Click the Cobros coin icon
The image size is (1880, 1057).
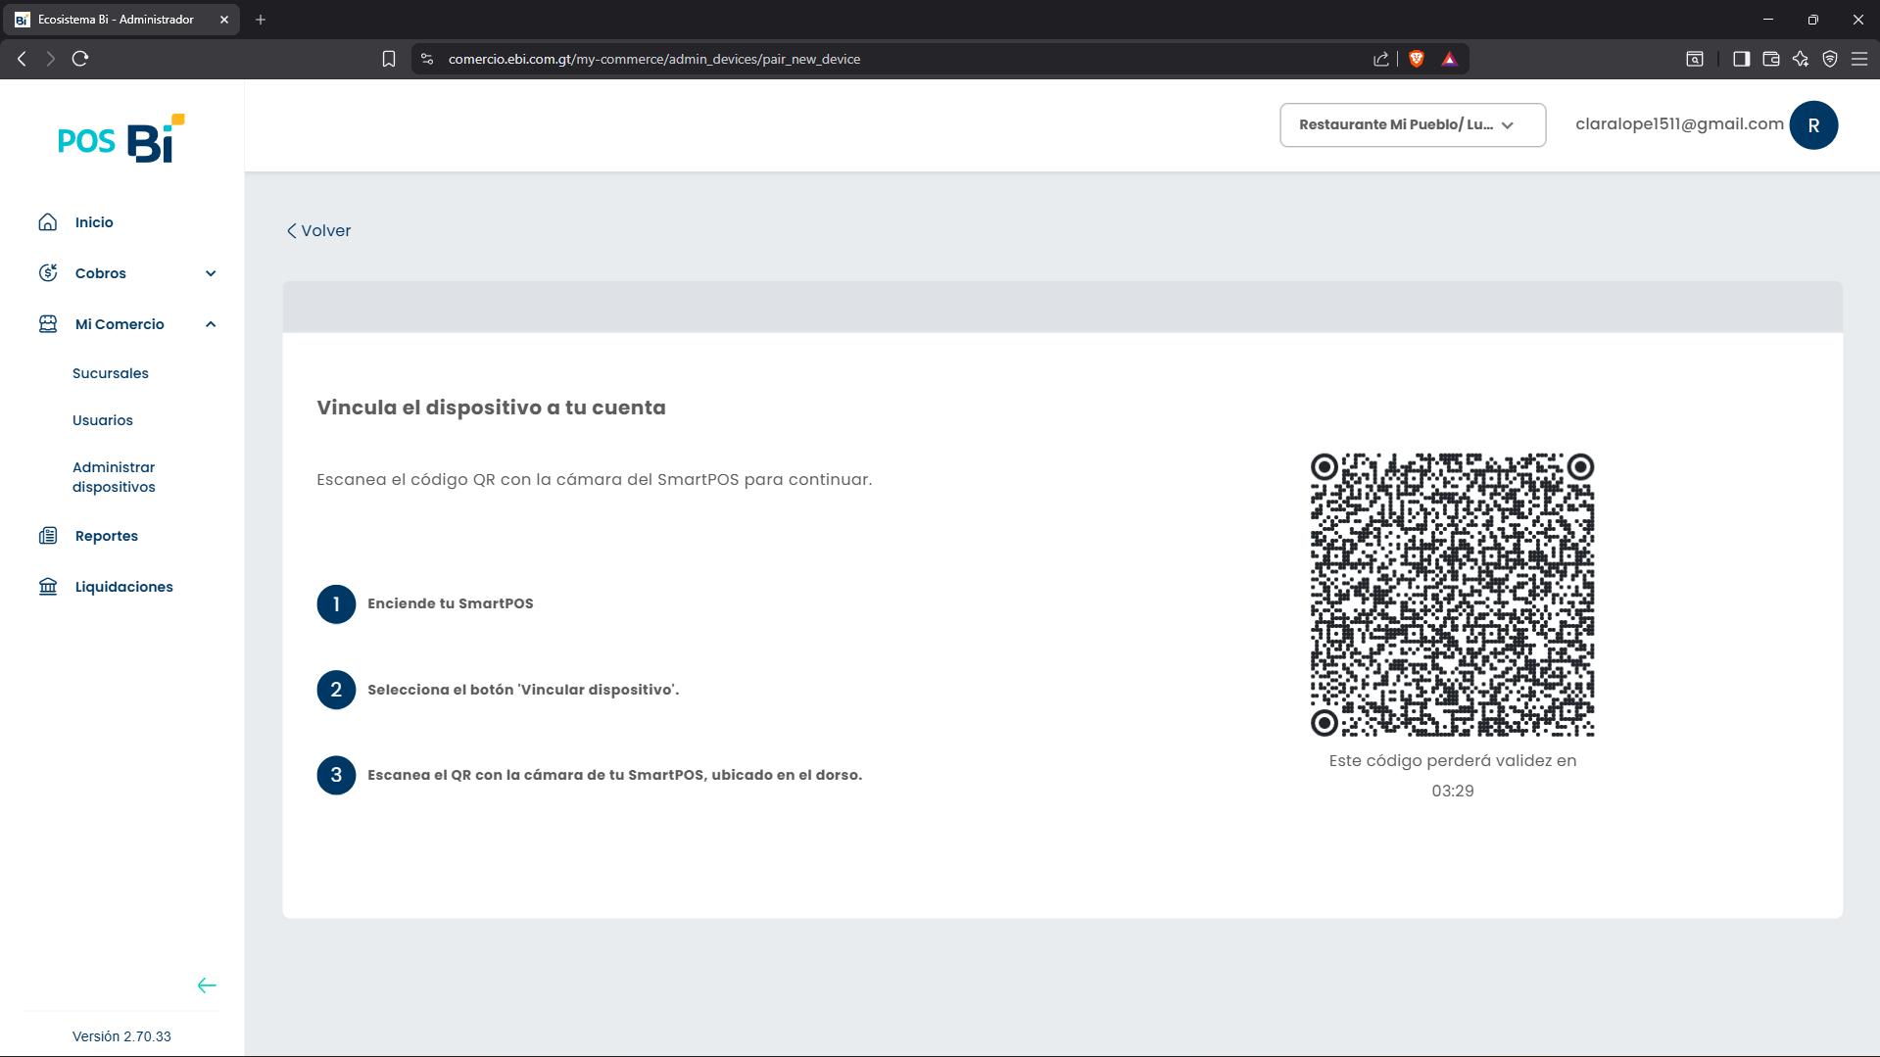[x=48, y=273]
